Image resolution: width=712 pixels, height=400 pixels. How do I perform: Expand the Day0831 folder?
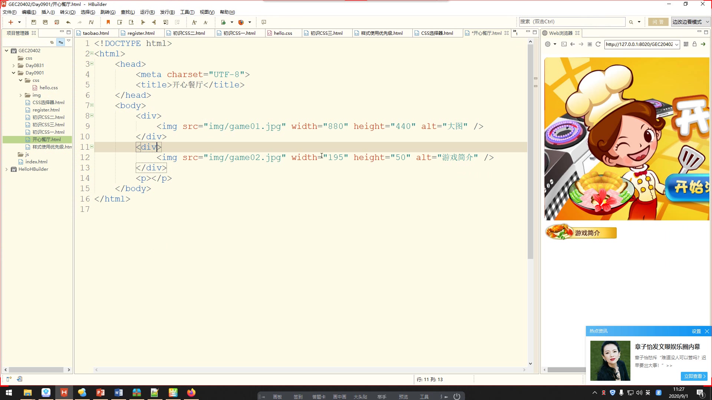coord(14,66)
